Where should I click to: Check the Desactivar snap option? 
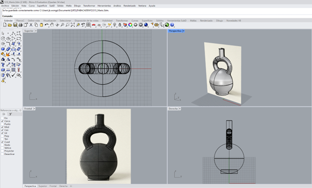3,154
